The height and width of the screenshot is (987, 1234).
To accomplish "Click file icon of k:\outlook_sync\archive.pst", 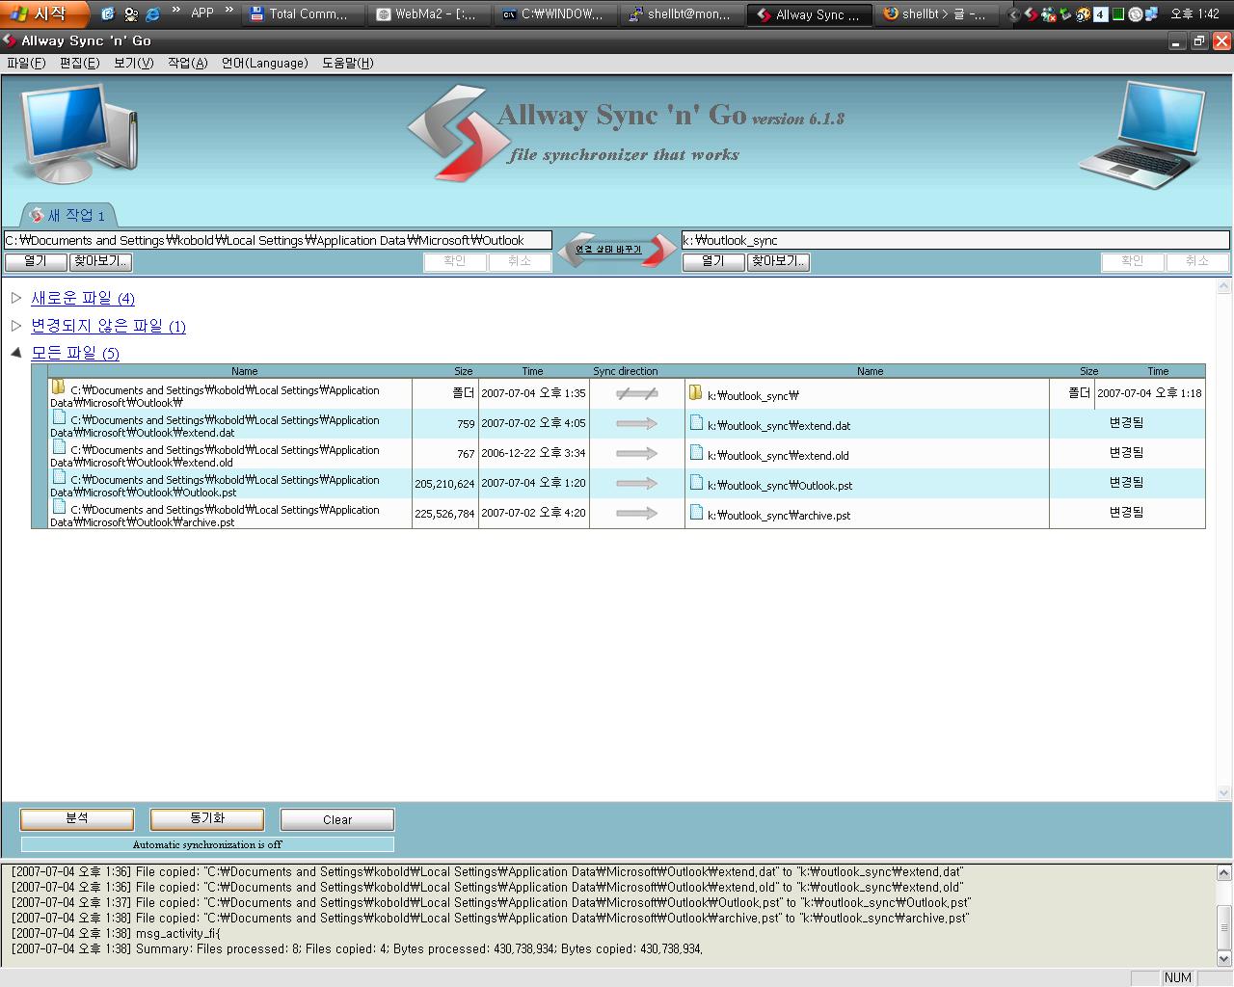I will (x=696, y=512).
